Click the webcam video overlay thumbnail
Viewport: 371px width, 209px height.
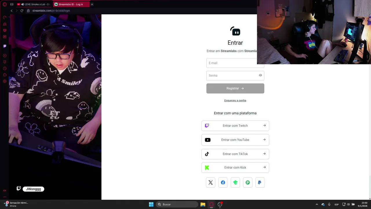(x=314, y=32)
